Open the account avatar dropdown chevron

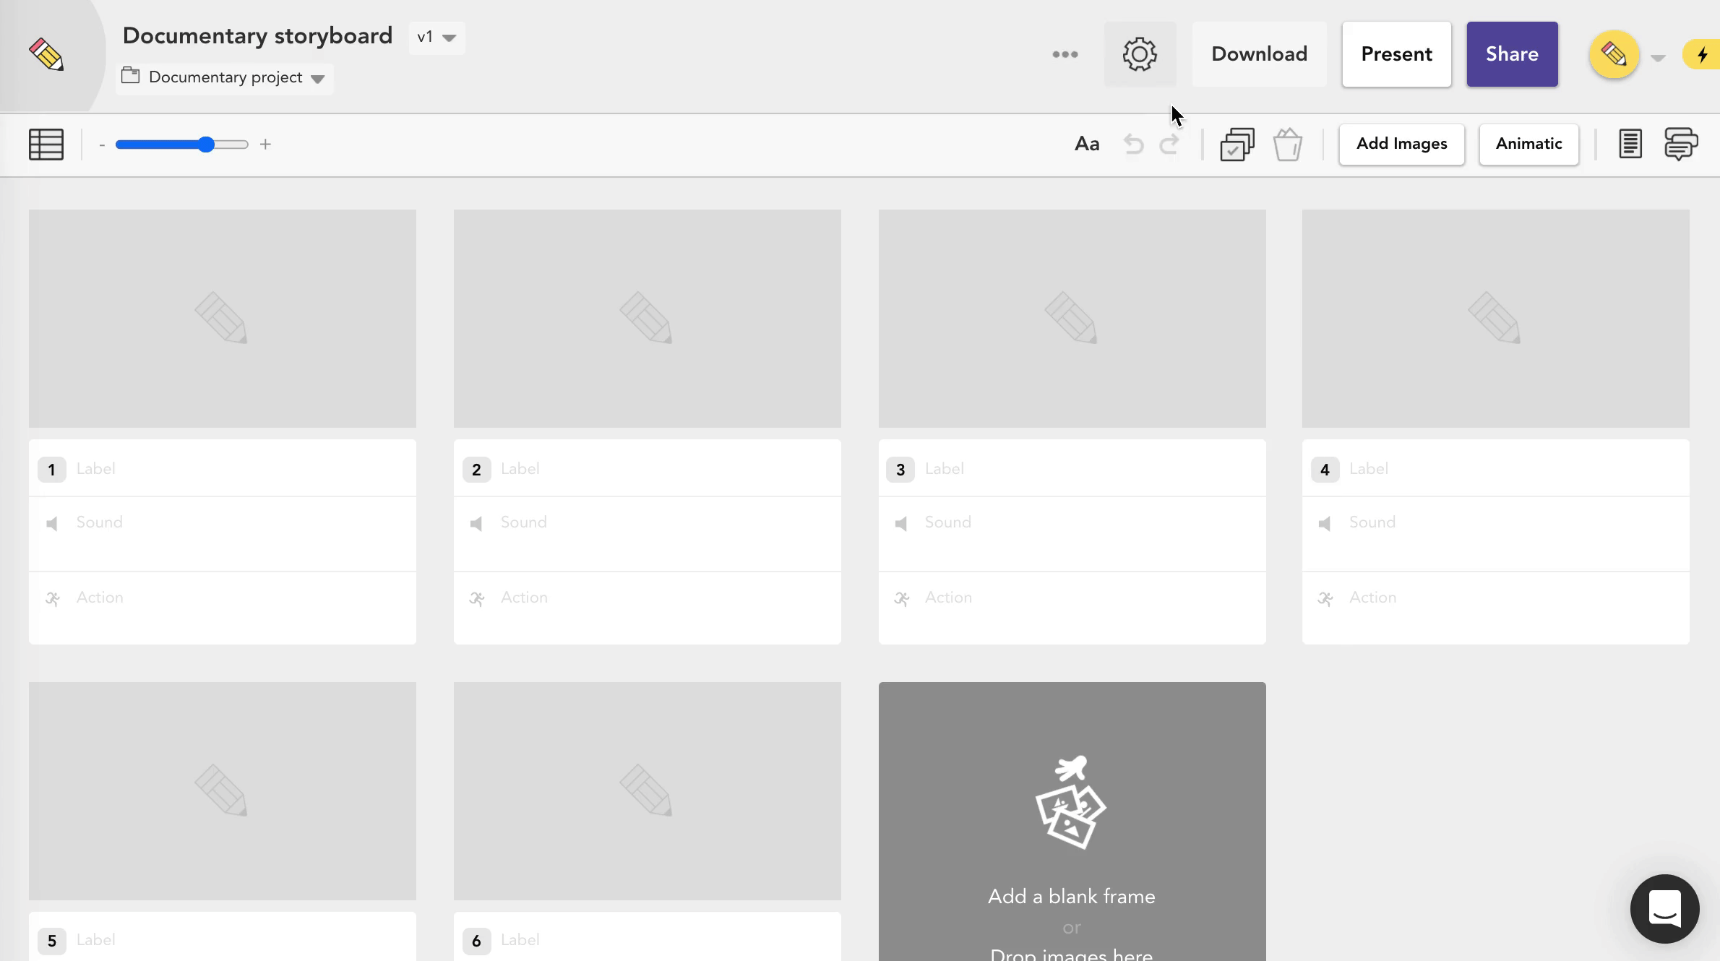1657,56
